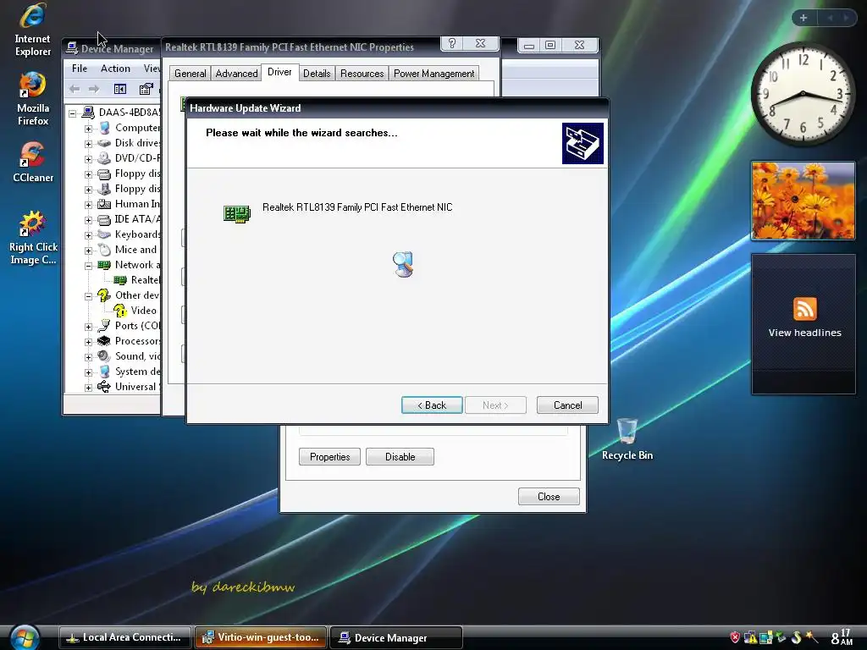Viewport: 867px width, 650px height.
Task: Expand the Universal Serial Bus node
Action: coord(88,388)
